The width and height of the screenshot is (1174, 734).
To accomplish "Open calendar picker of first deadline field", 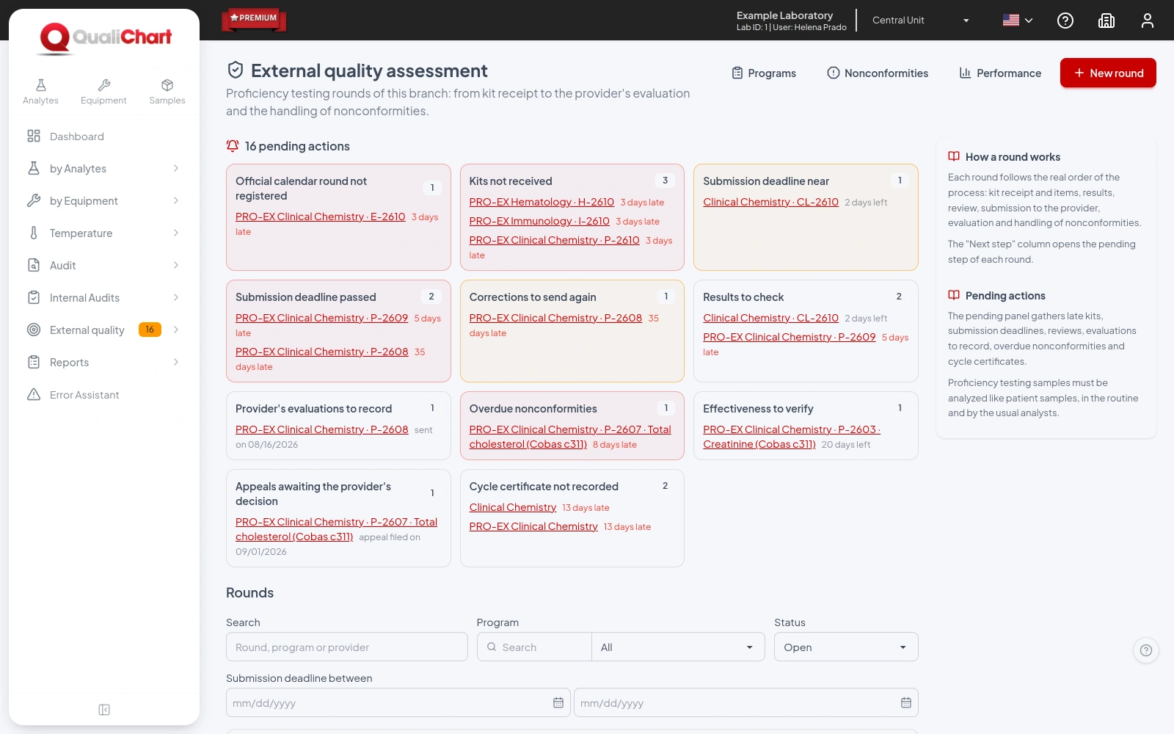I will click(558, 702).
